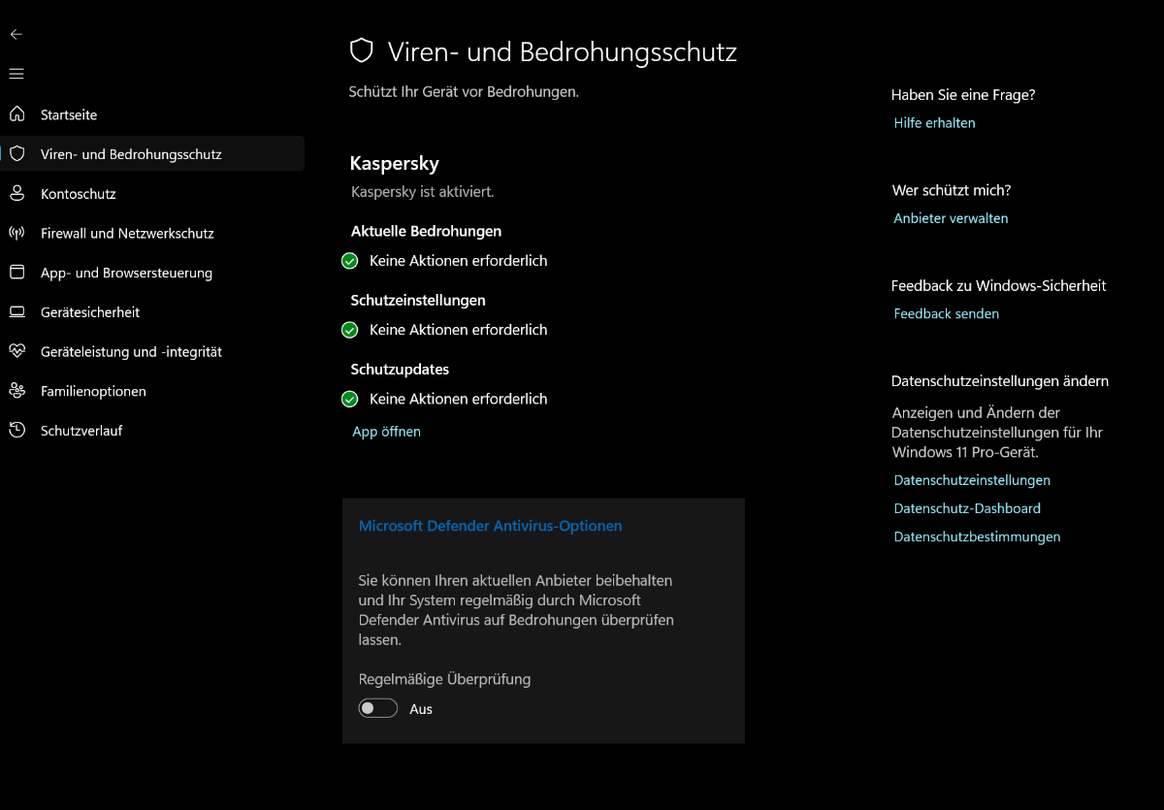Click the Familienoptionen people icon

(16, 391)
